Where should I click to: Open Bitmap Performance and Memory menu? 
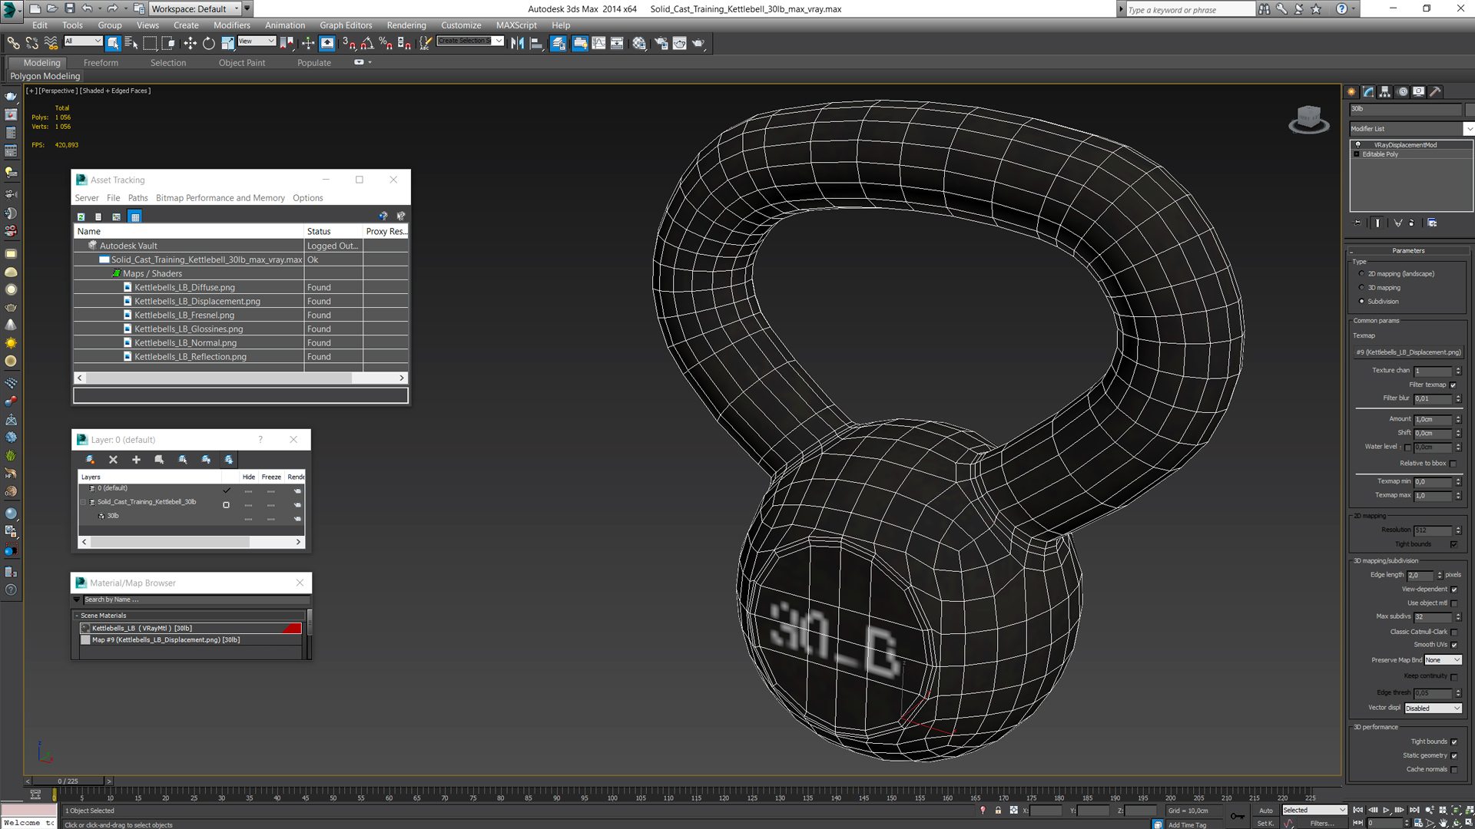pyautogui.click(x=220, y=197)
